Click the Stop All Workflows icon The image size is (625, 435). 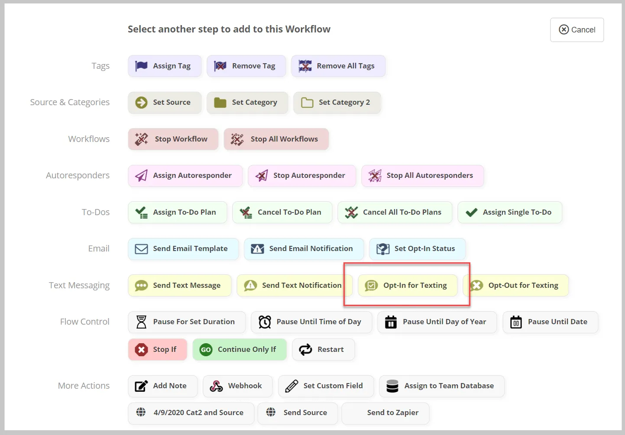coord(237,139)
